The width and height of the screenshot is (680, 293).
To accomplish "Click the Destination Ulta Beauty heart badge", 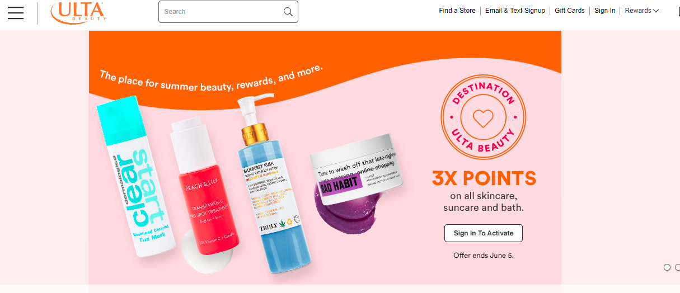I will tap(483, 117).
